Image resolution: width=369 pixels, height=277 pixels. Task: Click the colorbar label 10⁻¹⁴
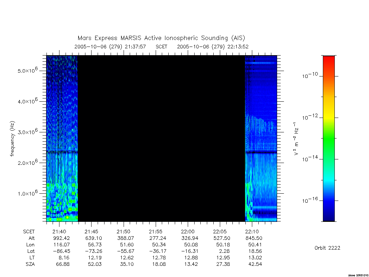[x=310, y=159]
